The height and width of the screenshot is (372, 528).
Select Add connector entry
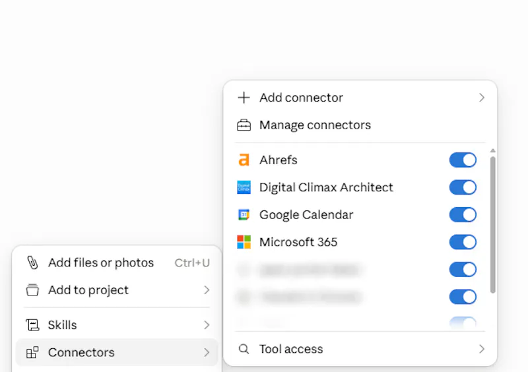pos(360,98)
